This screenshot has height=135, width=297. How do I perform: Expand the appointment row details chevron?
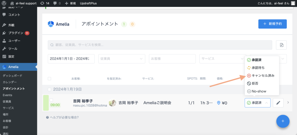pos(288,102)
